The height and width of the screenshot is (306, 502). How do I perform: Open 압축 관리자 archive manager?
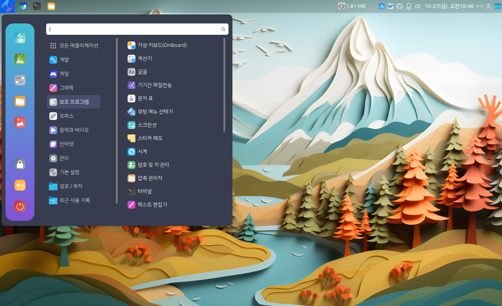(x=149, y=178)
